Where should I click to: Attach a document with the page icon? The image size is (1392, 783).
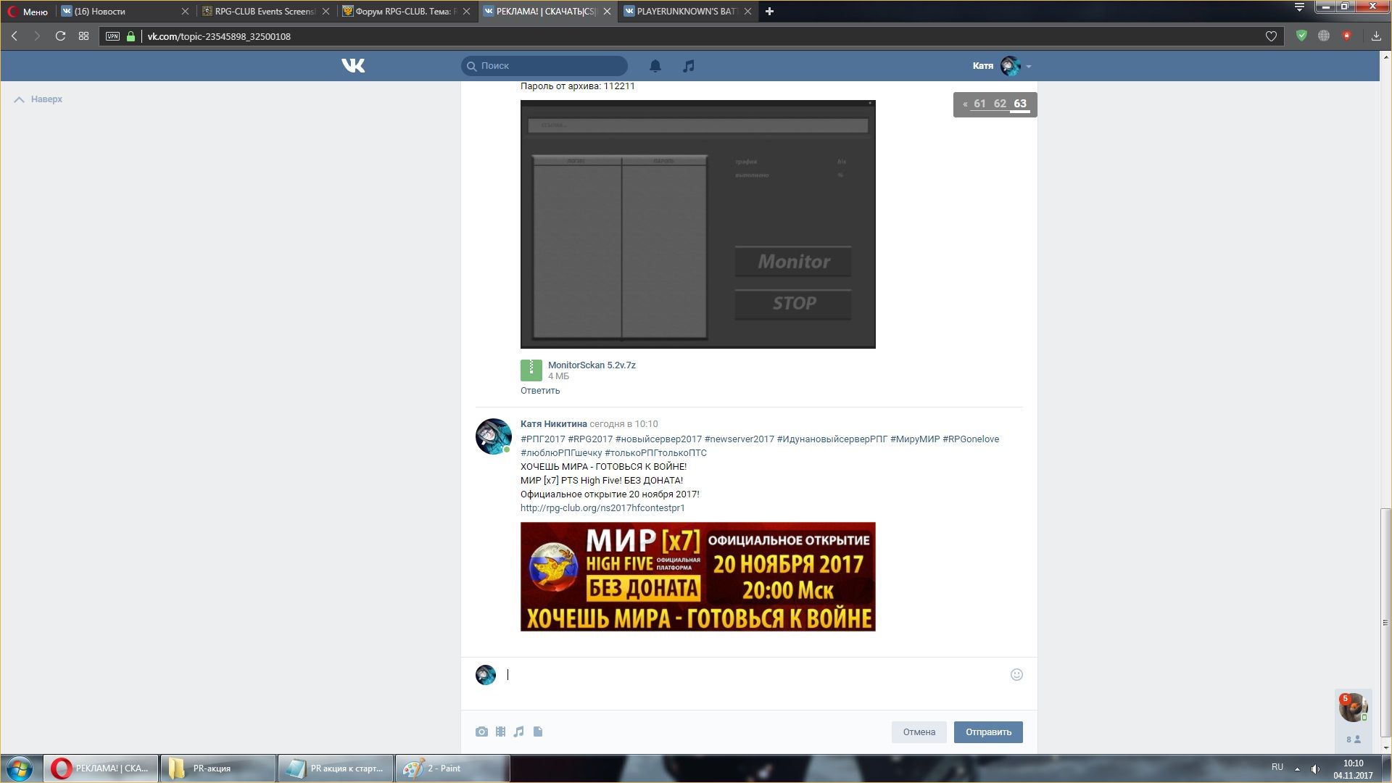coord(538,732)
